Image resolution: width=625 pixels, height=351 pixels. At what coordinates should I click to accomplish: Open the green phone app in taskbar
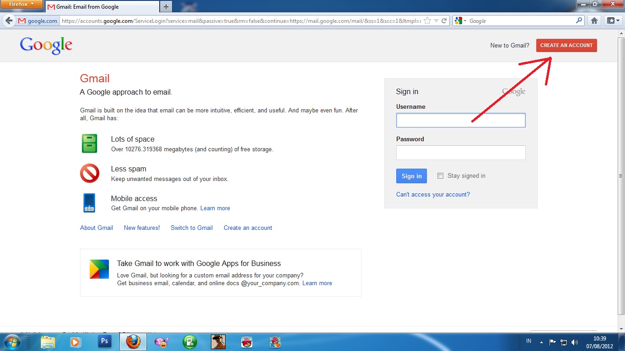[x=190, y=342]
